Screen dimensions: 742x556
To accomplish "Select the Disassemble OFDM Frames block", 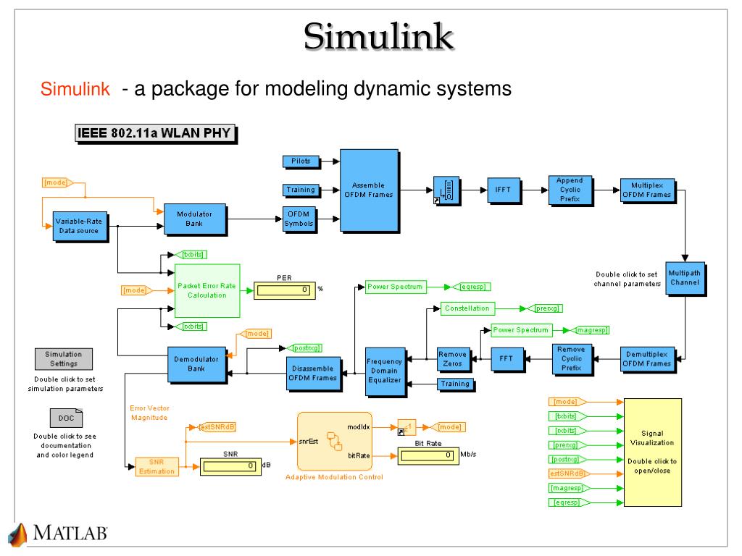I will point(313,374).
